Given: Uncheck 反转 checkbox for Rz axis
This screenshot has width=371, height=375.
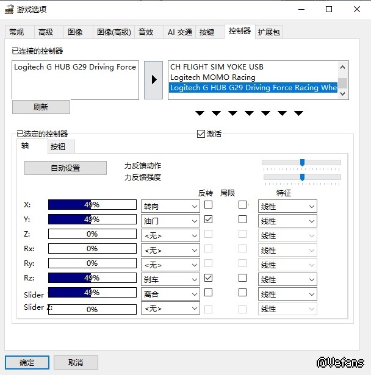Looking at the screenshot, I should [208, 278].
